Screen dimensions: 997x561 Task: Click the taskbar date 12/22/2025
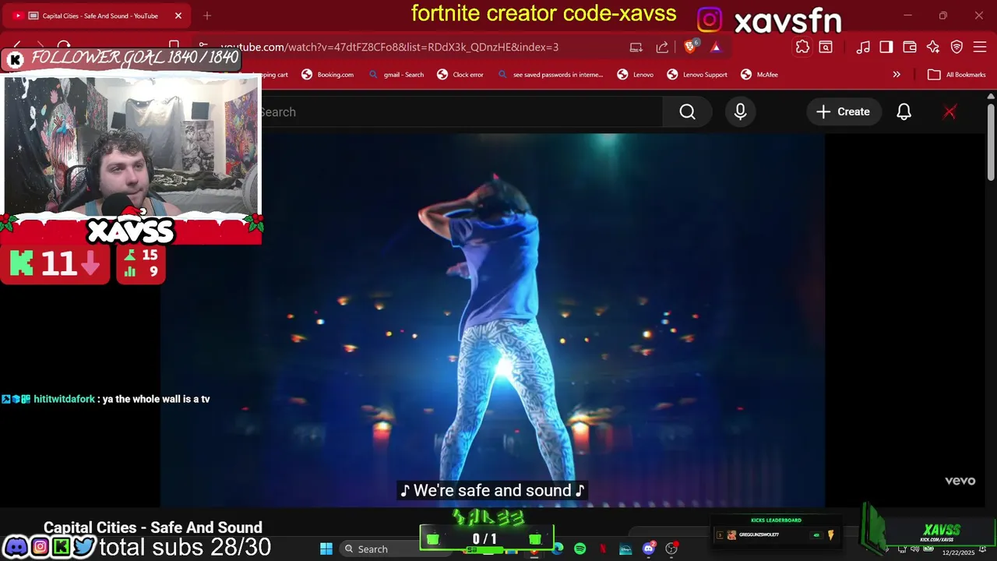958,552
